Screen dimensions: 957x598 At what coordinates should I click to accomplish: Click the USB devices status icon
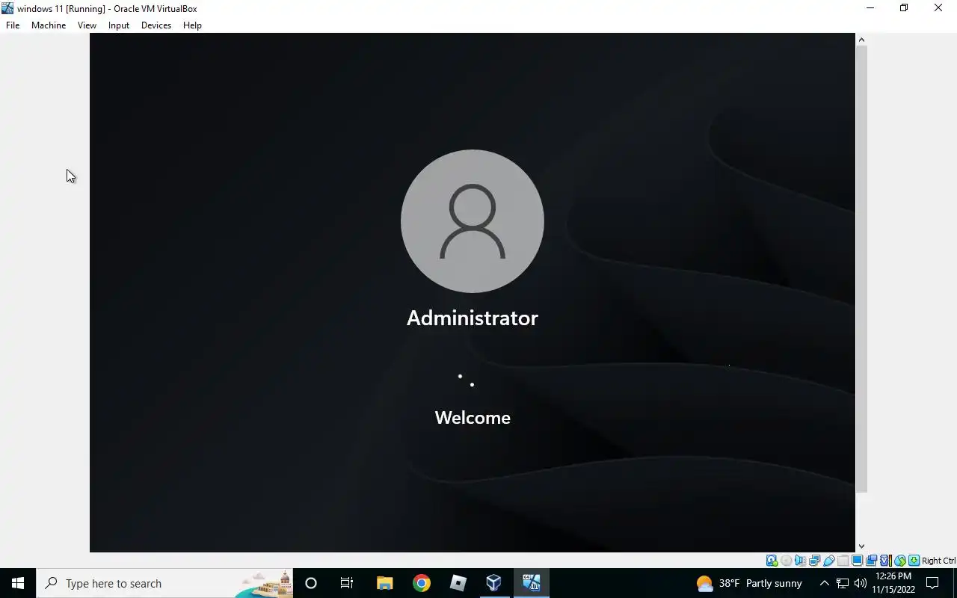coord(828,561)
